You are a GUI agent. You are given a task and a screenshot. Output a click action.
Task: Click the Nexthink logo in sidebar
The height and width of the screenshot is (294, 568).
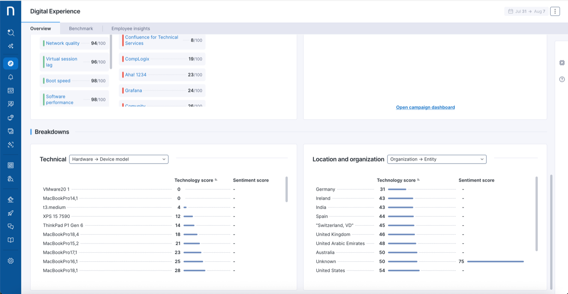click(x=11, y=11)
